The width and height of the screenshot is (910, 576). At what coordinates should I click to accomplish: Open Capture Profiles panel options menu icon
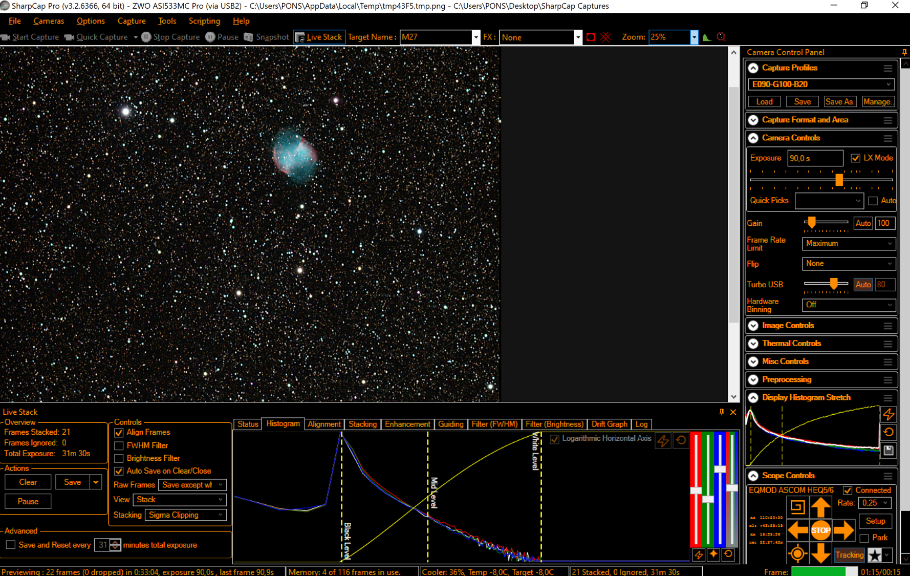888,68
